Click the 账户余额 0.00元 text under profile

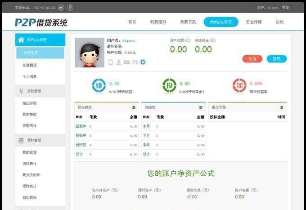[x=121, y=52]
